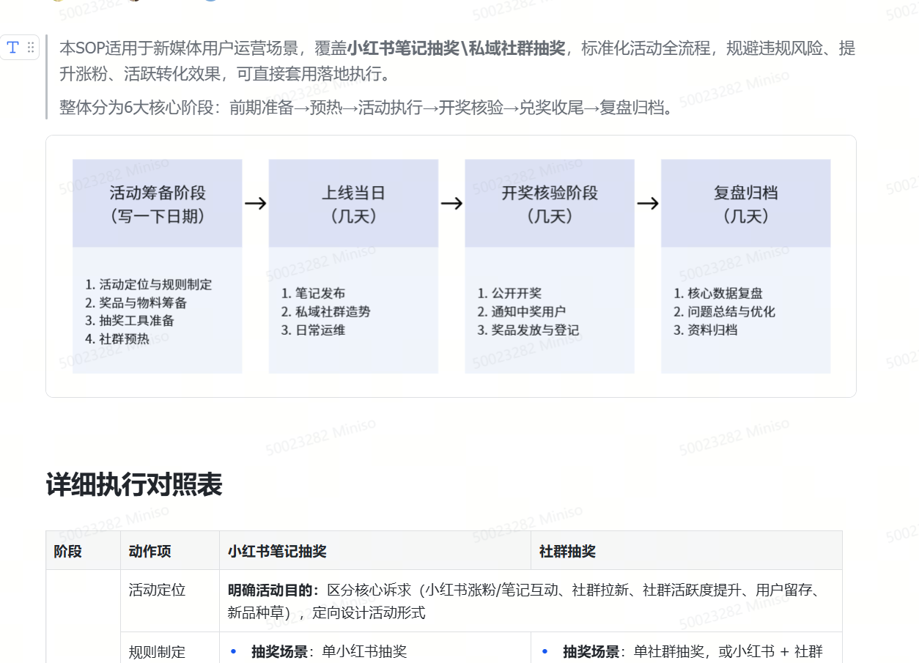Click the bold 小红书笔记抽奖\私域社群抽奖 text in paragraph

coord(456,48)
